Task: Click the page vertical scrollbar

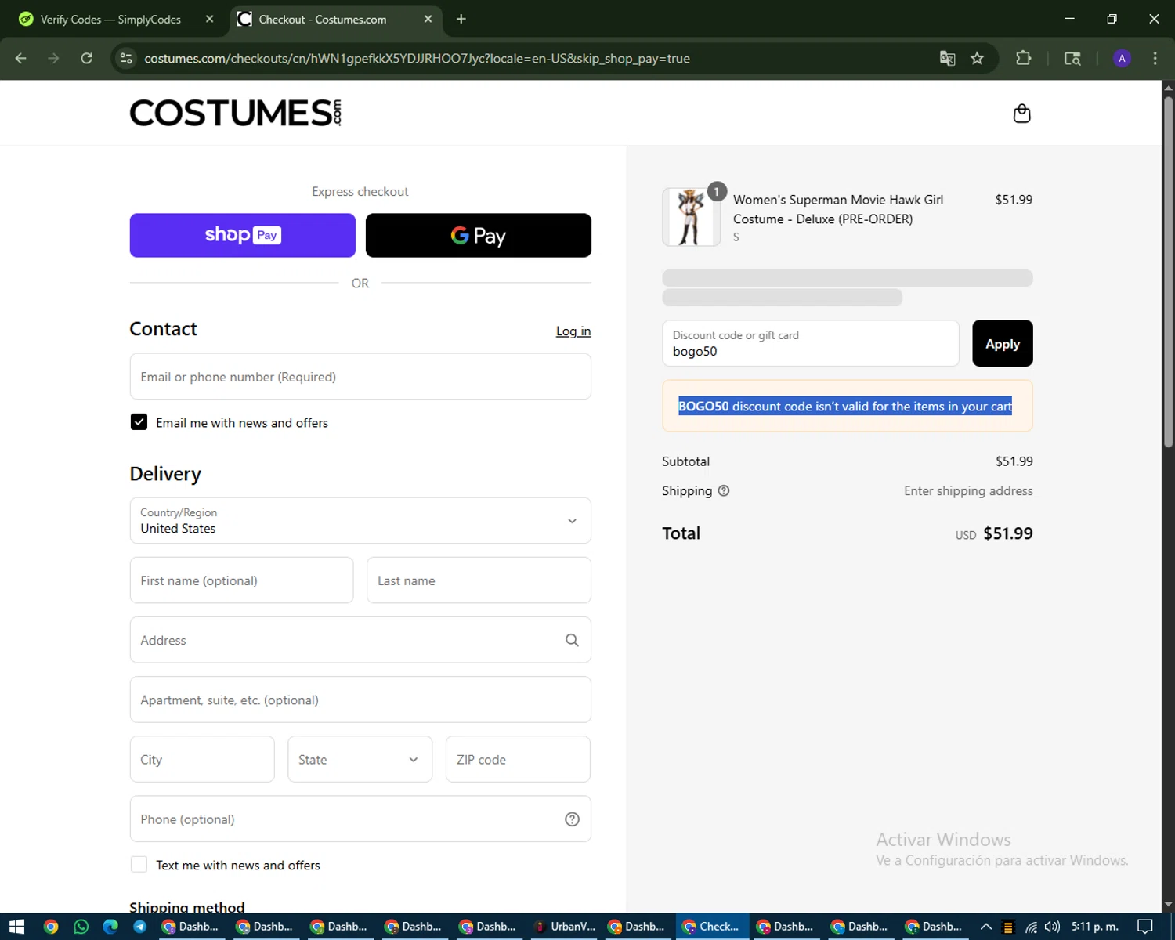Action: (1168, 270)
